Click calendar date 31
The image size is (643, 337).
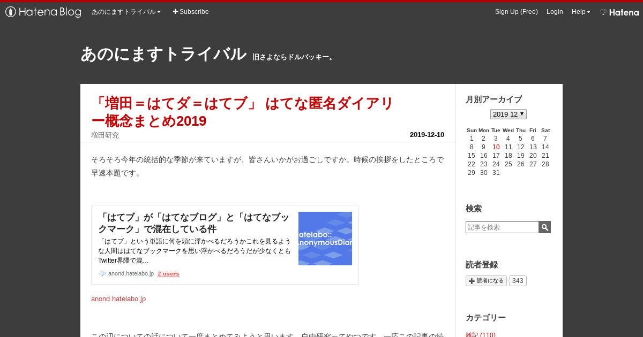pyautogui.click(x=496, y=173)
